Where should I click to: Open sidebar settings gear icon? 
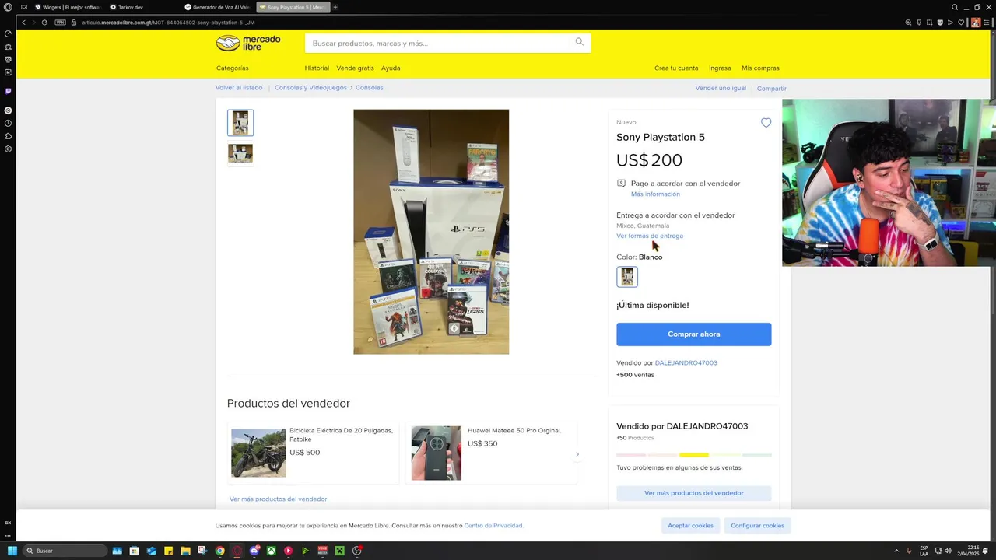[8, 149]
